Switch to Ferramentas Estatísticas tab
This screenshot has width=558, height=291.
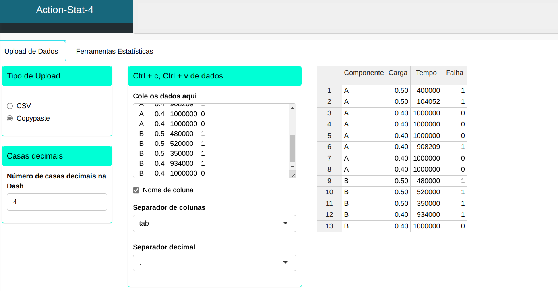click(114, 51)
